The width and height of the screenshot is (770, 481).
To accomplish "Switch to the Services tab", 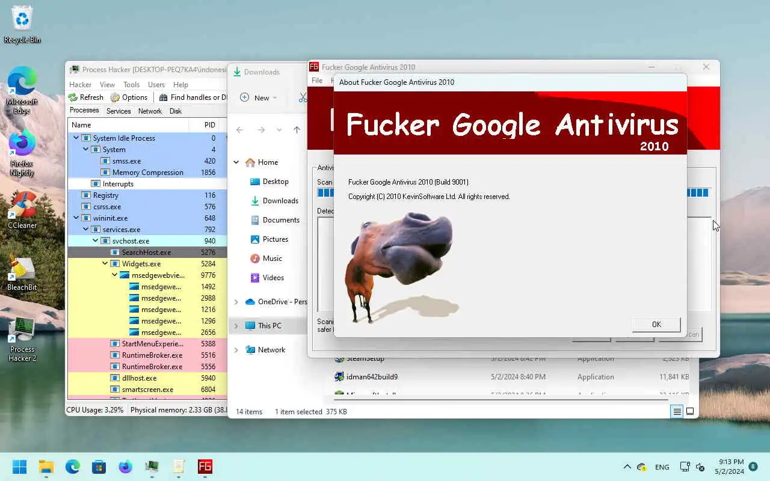I will [119, 111].
